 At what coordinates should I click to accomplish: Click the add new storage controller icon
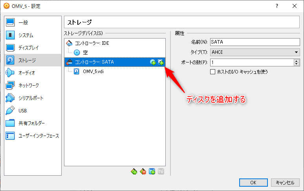click(134, 171)
